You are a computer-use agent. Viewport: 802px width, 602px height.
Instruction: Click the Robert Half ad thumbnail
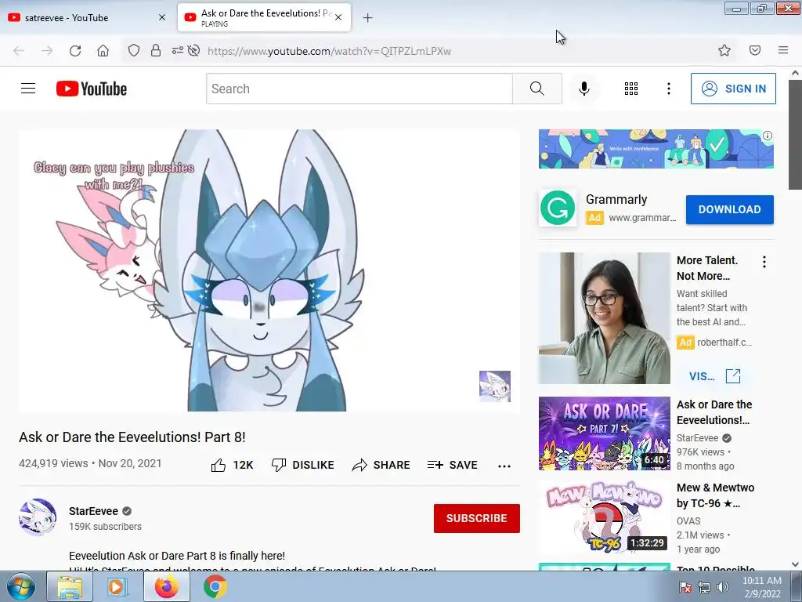coord(604,318)
